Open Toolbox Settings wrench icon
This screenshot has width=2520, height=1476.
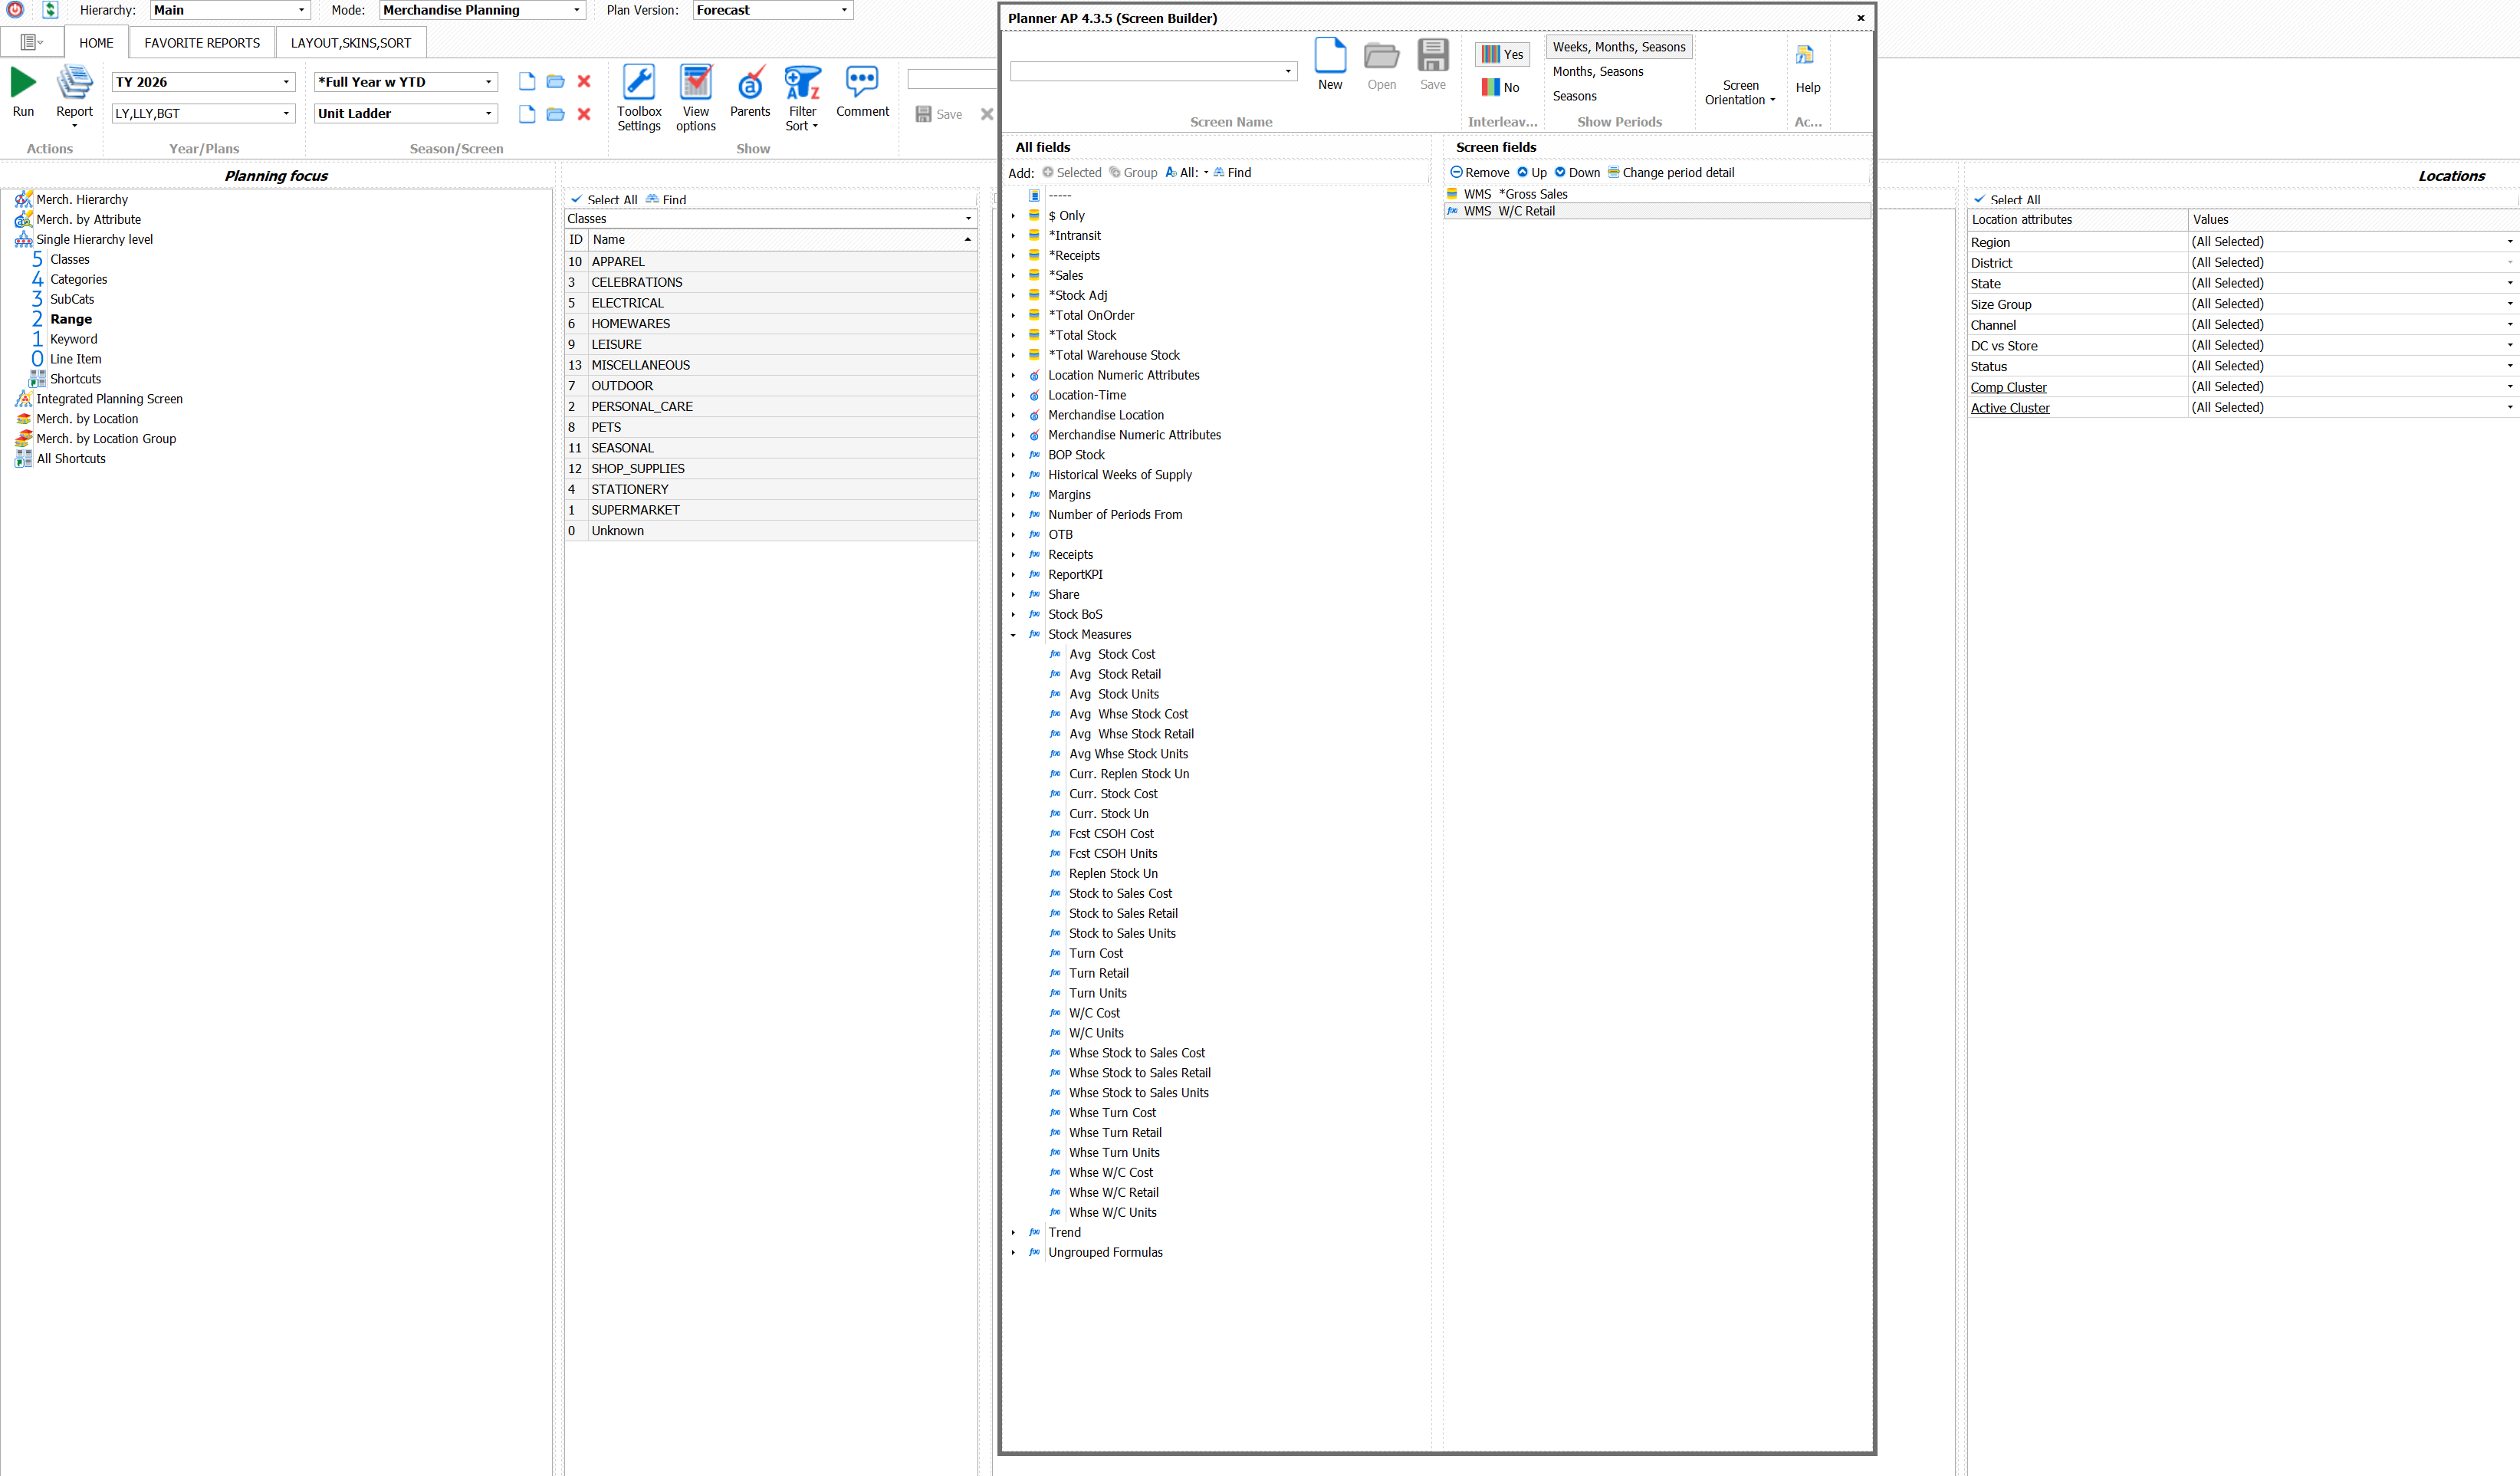(x=638, y=82)
